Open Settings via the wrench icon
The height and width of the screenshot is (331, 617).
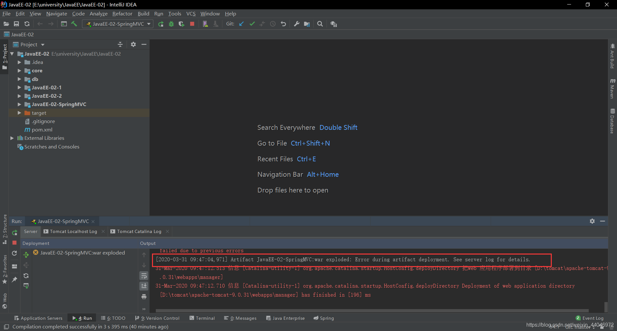(x=297, y=24)
